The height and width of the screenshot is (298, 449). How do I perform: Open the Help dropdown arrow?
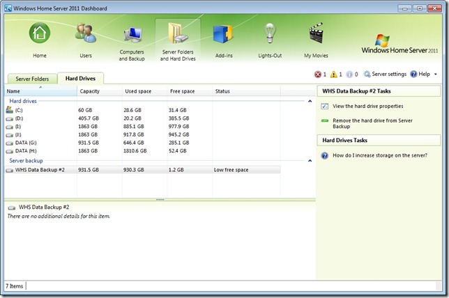point(436,74)
